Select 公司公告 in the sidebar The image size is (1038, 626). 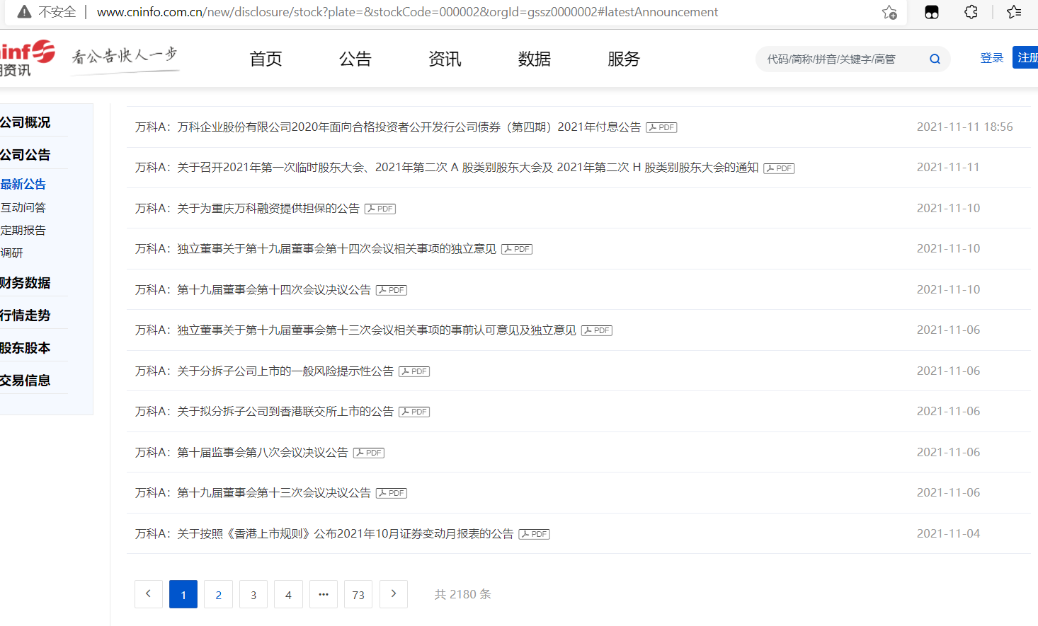pos(25,155)
